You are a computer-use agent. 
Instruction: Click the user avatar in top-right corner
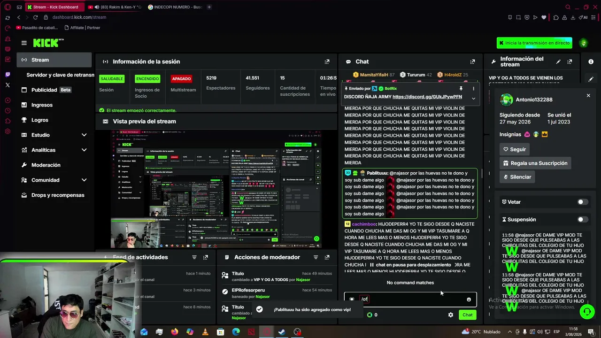[x=584, y=43]
